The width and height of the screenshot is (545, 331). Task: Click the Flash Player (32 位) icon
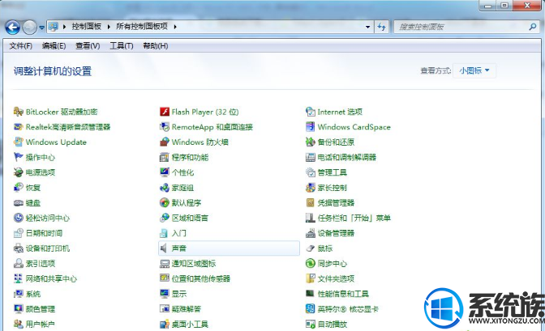[165, 112]
